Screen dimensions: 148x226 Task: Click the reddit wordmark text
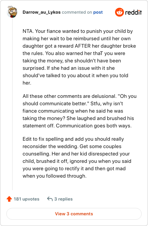[134, 13]
